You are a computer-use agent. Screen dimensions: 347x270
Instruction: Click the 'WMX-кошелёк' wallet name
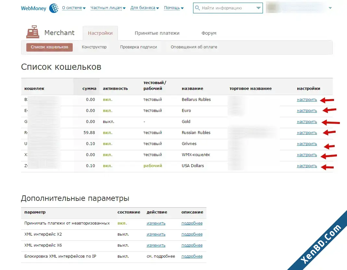tap(196, 155)
